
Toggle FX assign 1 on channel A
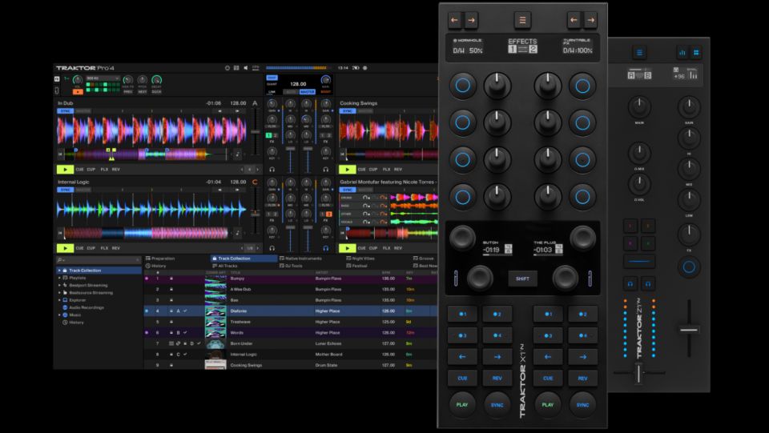point(269,136)
